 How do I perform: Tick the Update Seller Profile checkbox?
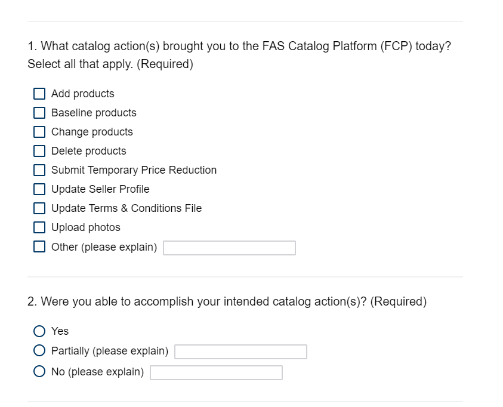39,189
